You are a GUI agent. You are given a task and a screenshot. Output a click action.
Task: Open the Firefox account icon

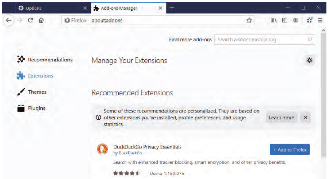coord(295,20)
